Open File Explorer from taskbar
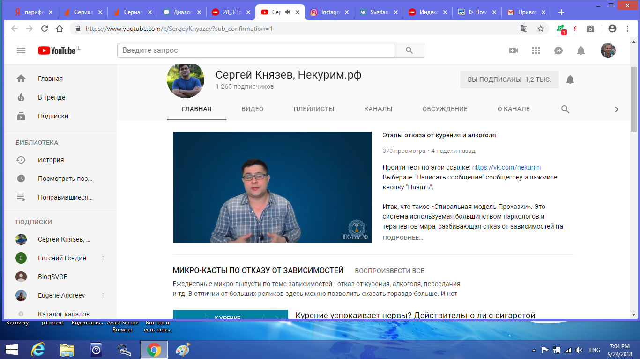This screenshot has height=359, width=640. [67, 349]
